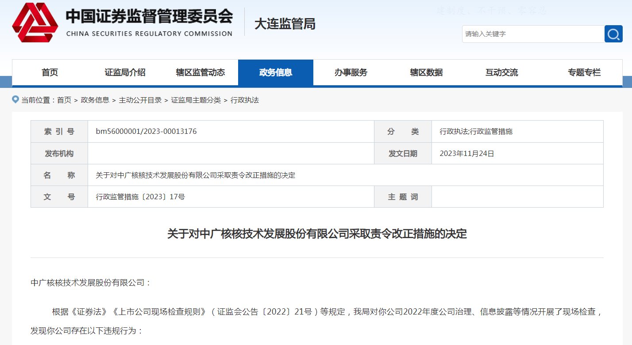Click the 大连监管局 header title
The width and height of the screenshot is (632, 345).
[285, 23]
